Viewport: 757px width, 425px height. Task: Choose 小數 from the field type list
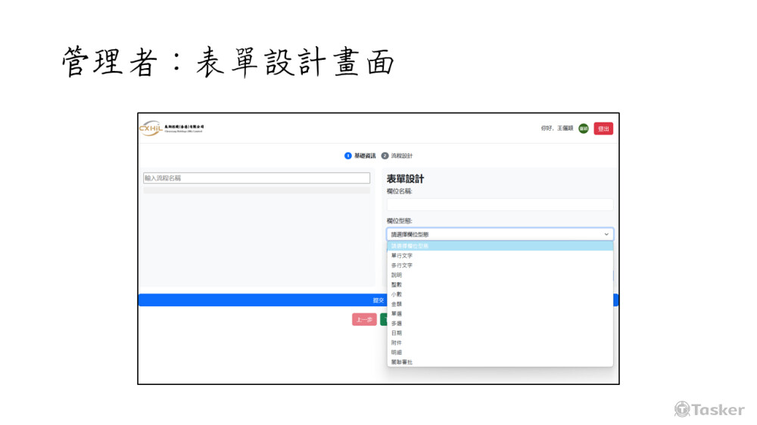tap(500, 294)
